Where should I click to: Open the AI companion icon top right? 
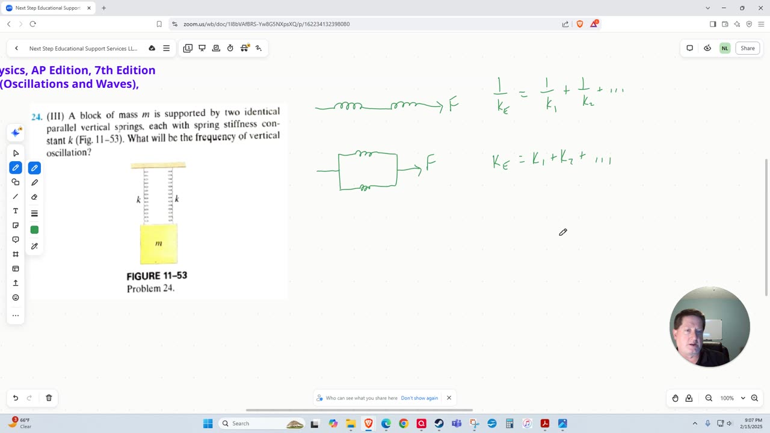tap(707, 48)
